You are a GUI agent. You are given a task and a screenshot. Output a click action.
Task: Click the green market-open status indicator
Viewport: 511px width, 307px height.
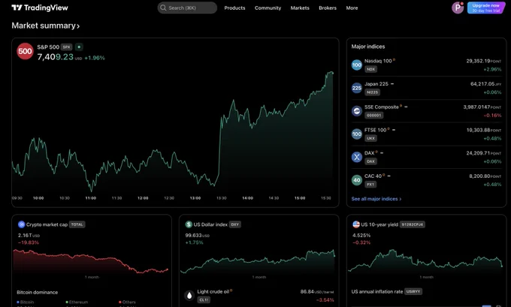point(79,47)
